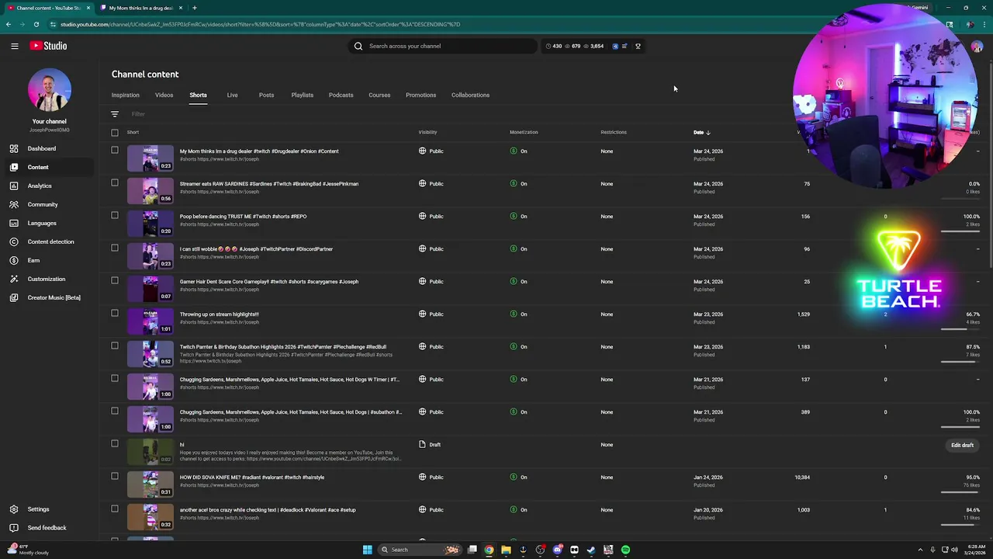Click the thumbnail of HOW DID SOVA KNIFE ME
The width and height of the screenshot is (993, 559).
coord(151,484)
